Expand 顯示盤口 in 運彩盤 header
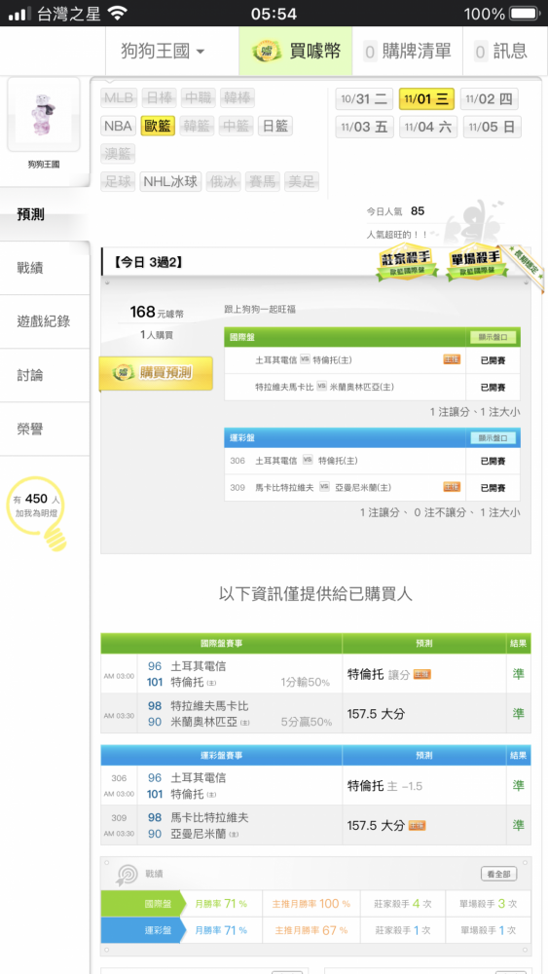 click(x=493, y=438)
